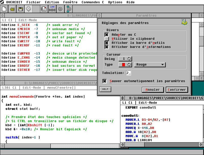Click the HELP button in Paramètres dialog
204x155 pixels.
pos(105,89)
